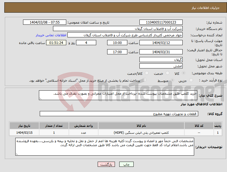Click the remaining days field 4
The height and width of the screenshot is (172, 227).
[86, 43]
